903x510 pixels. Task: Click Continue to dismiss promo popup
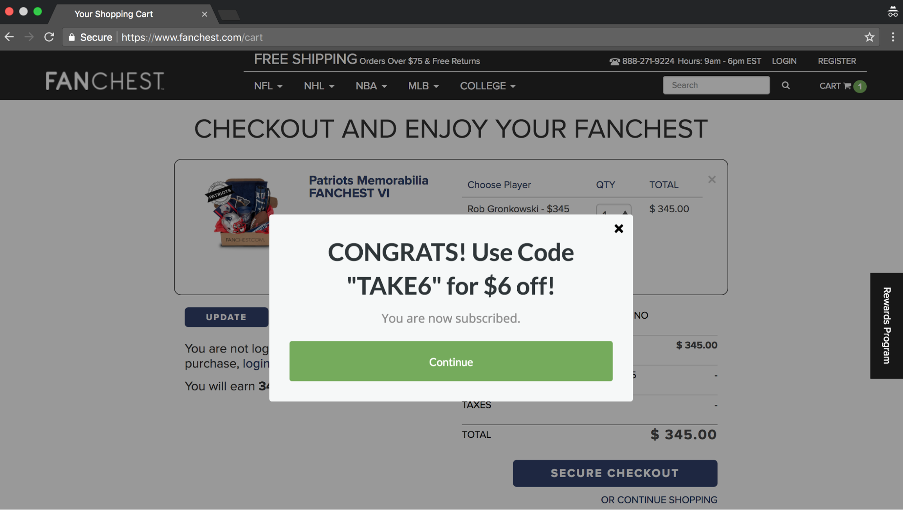coord(451,361)
